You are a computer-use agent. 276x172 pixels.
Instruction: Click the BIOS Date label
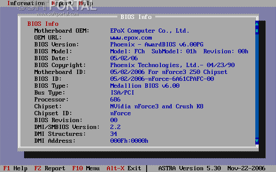pos(51,58)
